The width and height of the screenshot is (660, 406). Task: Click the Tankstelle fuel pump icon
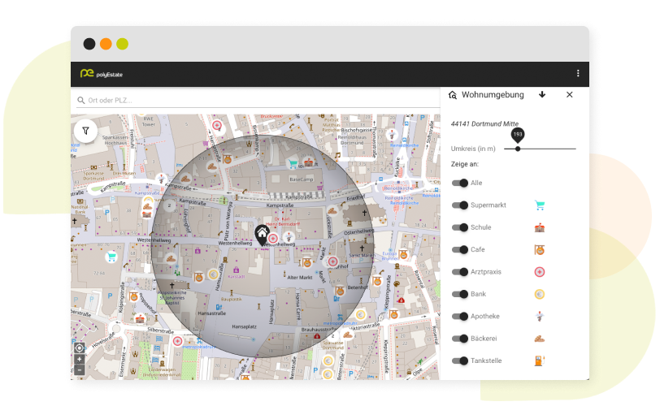pos(539,360)
